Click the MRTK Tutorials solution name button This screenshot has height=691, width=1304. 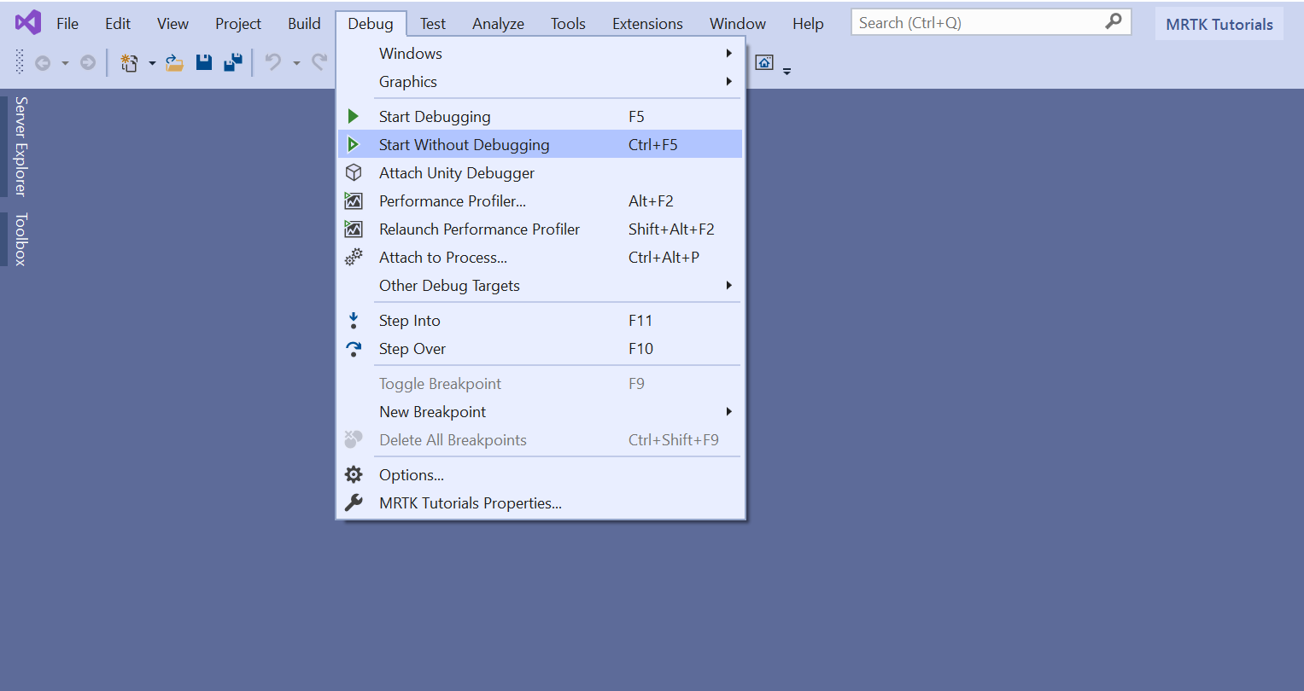click(x=1219, y=24)
